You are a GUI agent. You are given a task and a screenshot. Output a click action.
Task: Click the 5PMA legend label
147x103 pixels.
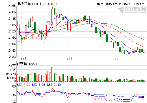(x=97, y=4)
